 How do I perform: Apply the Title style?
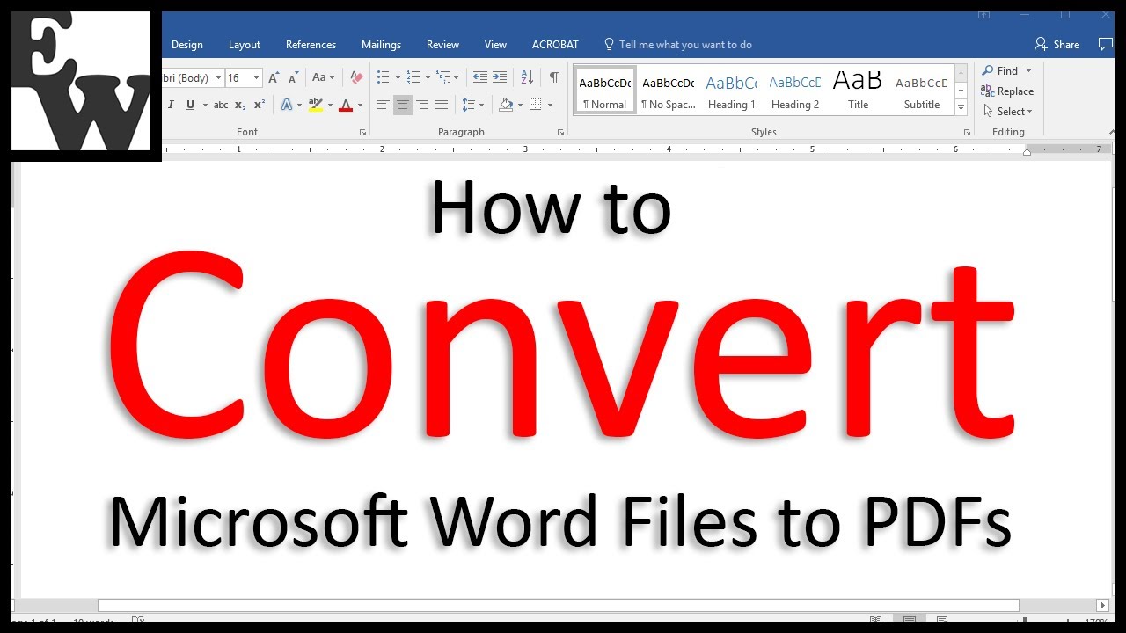tap(859, 91)
